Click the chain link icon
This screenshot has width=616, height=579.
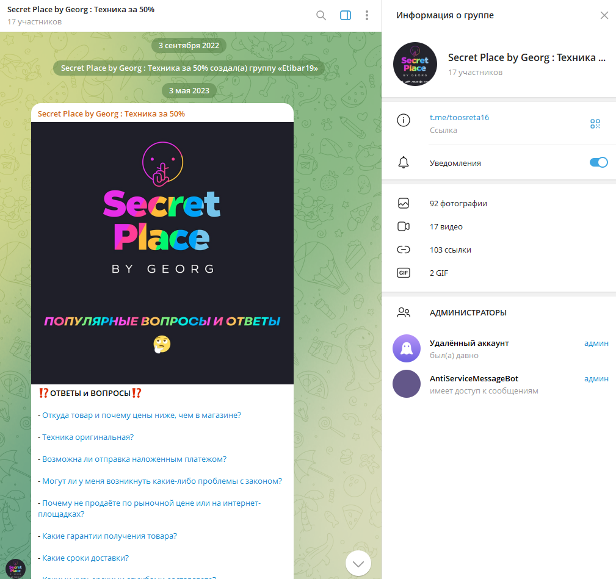point(404,250)
